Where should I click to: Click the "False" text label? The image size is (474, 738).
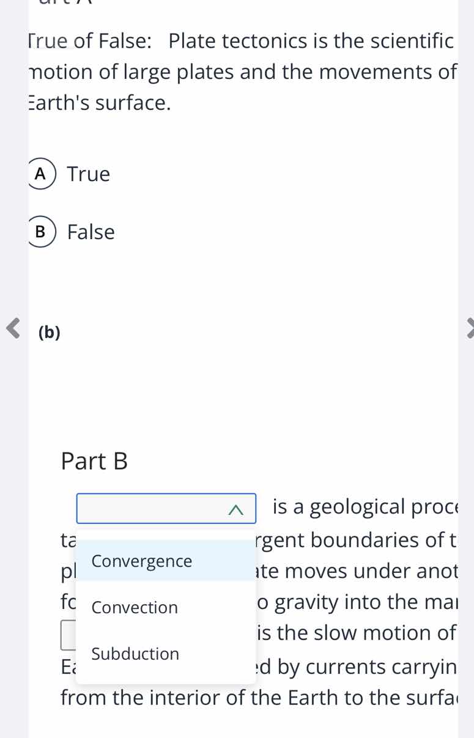coord(91,232)
